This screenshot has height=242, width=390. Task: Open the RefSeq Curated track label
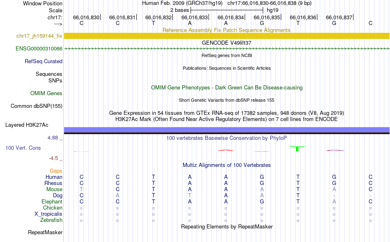[x=43, y=62]
